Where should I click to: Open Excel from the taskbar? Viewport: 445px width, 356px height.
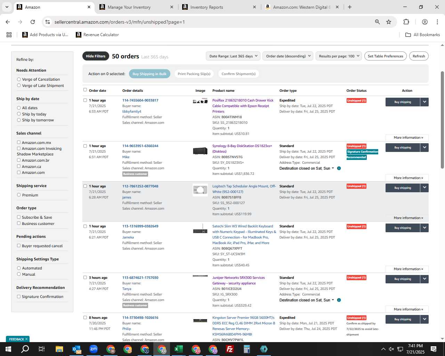(179, 349)
